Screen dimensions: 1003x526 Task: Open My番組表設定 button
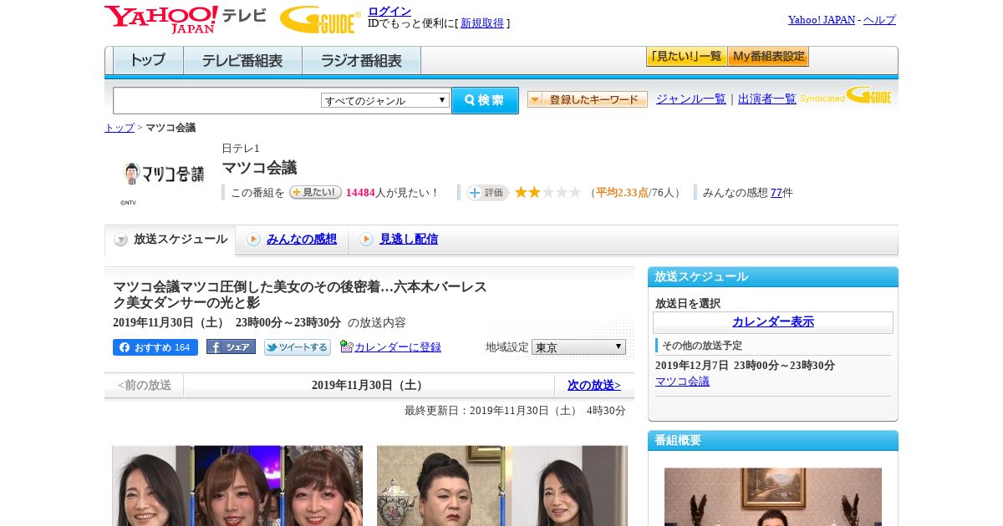click(768, 57)
